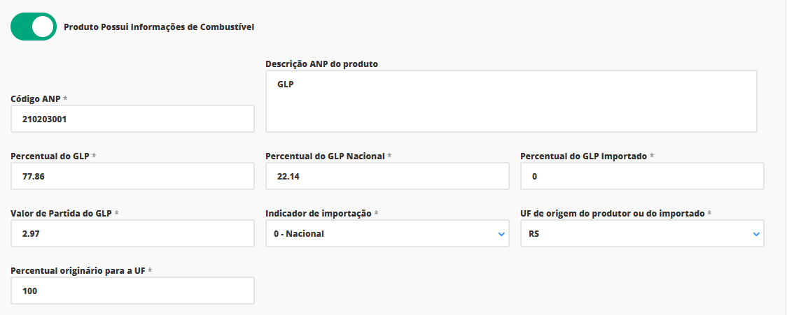
Task: Click the 'Indicador de importação' label
Action: (x=319, y=213)
